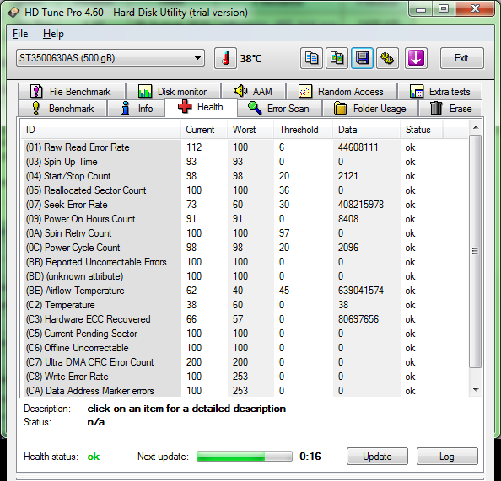Switch to Error Scan tab
The image size is (501, 481).
pos(279,108)
